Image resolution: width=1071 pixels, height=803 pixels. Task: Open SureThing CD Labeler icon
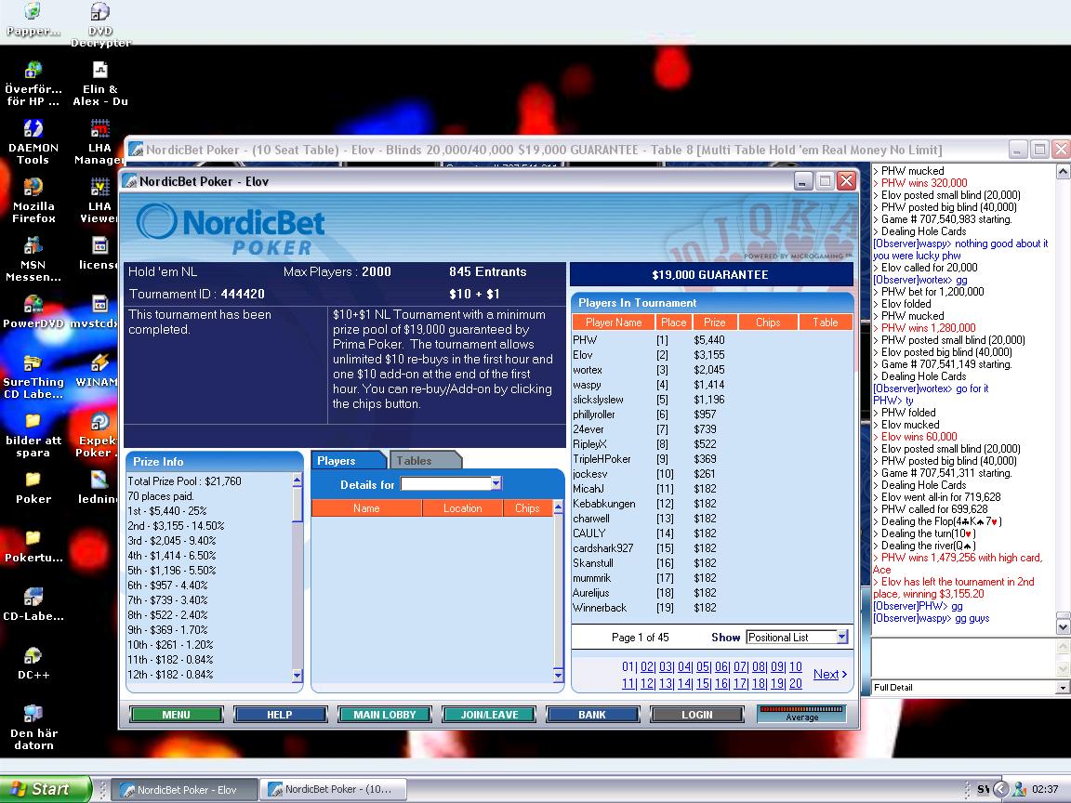(x=33, y=377)
